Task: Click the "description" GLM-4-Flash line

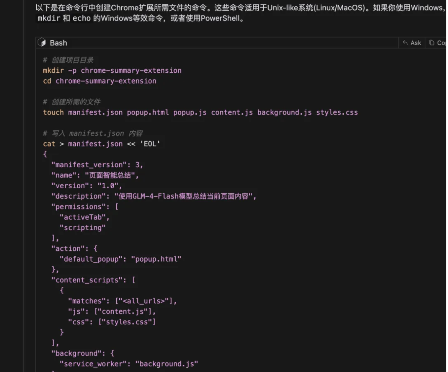Action: click(154, 196)
